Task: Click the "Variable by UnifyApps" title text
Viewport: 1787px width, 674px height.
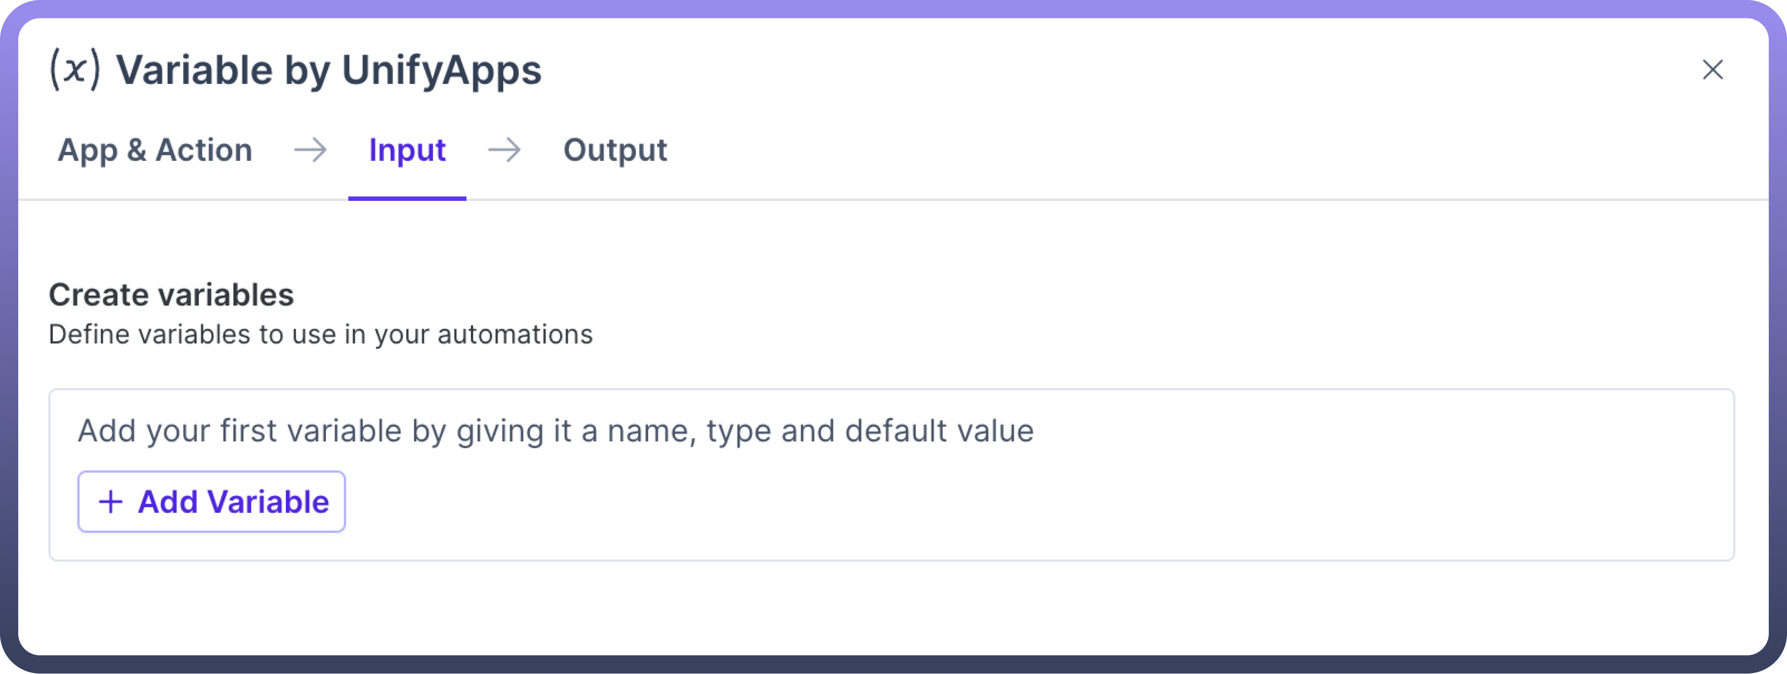Action: tap(328, 70)
